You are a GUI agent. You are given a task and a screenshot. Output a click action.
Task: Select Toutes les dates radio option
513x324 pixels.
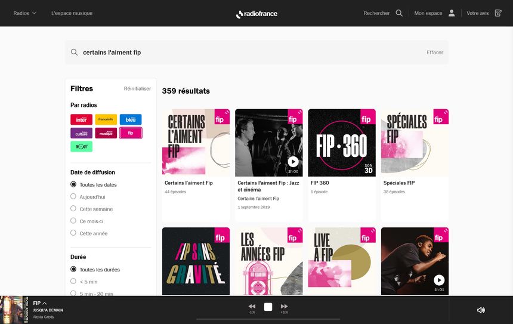(x=73, y=184)
